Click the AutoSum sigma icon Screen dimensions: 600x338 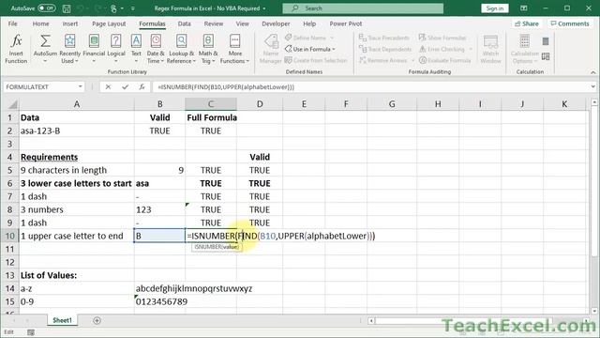[45, 41]
